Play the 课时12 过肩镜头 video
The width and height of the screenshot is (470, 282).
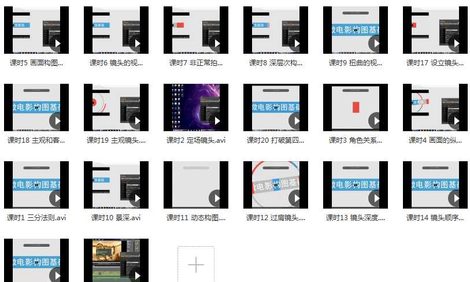pyautogui.click(x=296, y=199)
